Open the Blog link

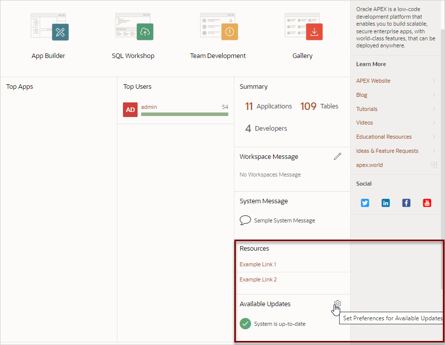pyautogui.click(x=361, y=95)
